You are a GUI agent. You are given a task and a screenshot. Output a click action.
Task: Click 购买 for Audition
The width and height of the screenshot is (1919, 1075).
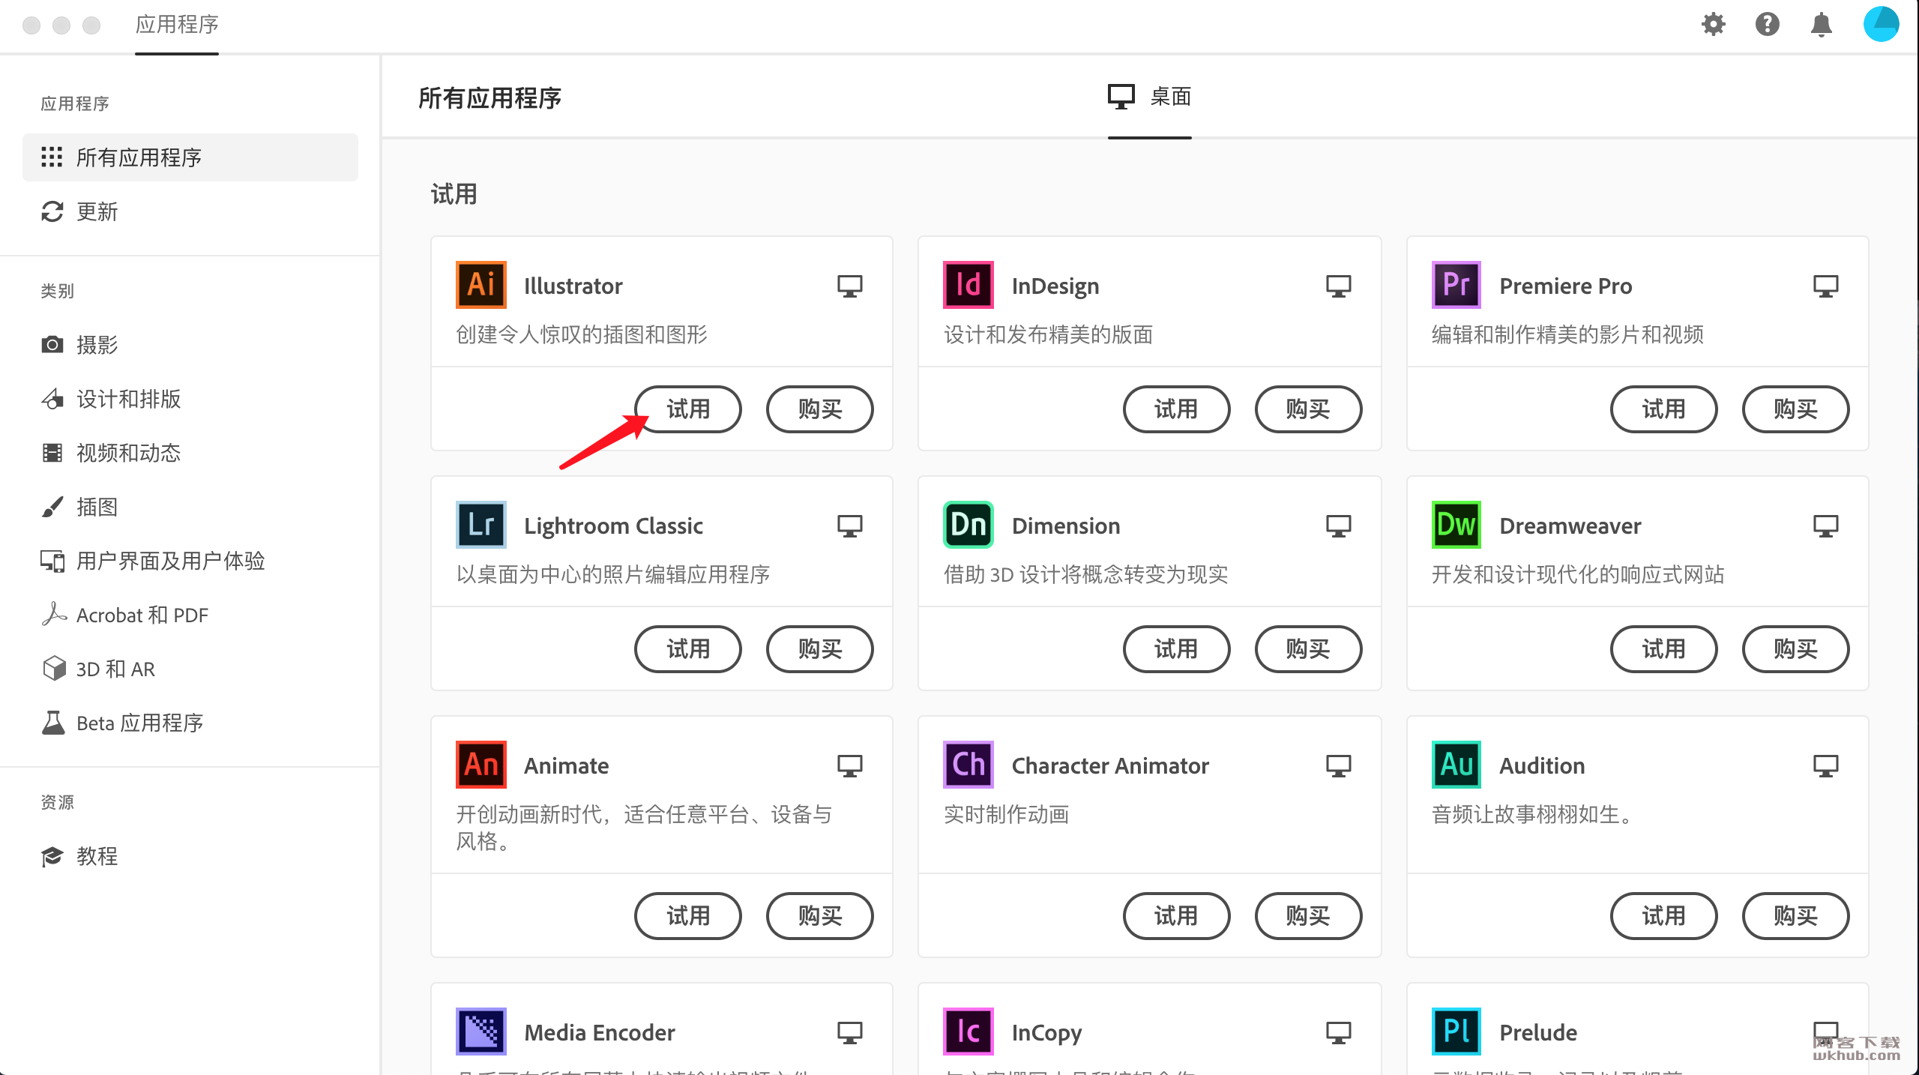point(1795,916)
